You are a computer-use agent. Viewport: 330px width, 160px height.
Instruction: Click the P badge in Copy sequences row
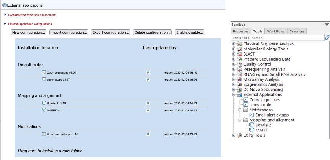pyautogui.click(x=148, y=72)
